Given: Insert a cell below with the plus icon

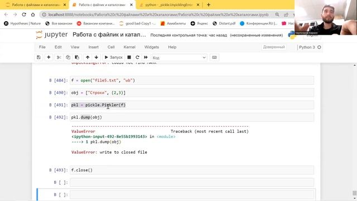Looking at the screenshot, I should coord(49,58).
